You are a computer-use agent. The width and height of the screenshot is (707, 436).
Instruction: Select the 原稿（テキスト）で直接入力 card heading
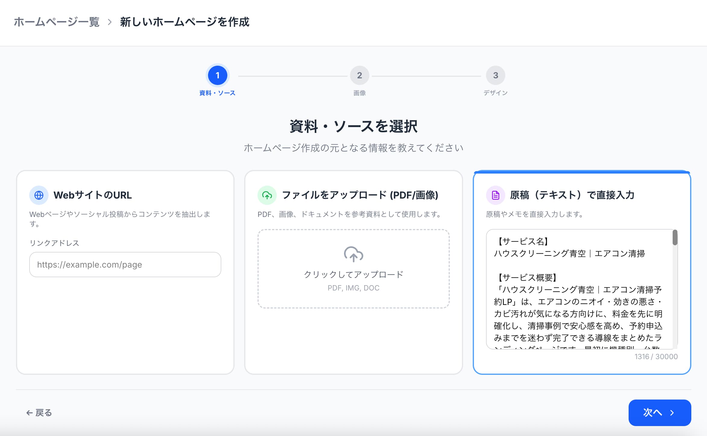pyautogui.click(x=572, y=195)
